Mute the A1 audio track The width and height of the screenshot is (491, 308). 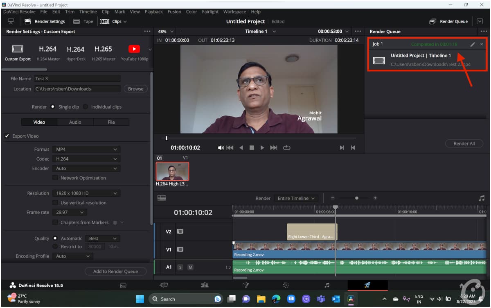click(190, 267)
